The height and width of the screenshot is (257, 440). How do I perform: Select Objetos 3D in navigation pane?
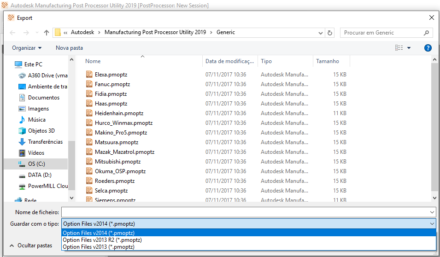(36, 131)
